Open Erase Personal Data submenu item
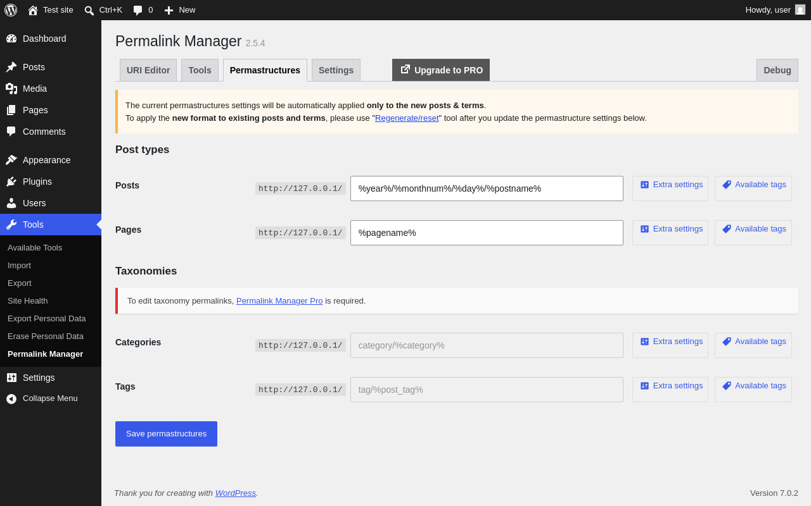This screenshot has width=811, height=506. coord(51,336)
